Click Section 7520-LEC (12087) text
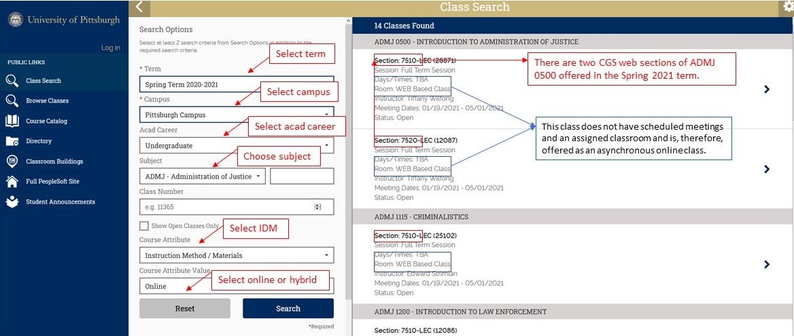The height and width of the screenshot is (336, 794). click(x=416, y=140)
